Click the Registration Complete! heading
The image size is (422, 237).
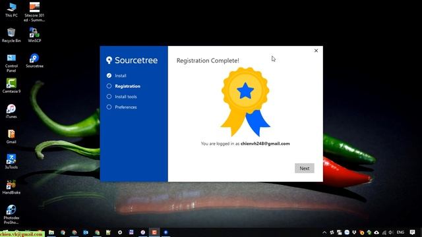pyautogui.click(x=208, y=61)
